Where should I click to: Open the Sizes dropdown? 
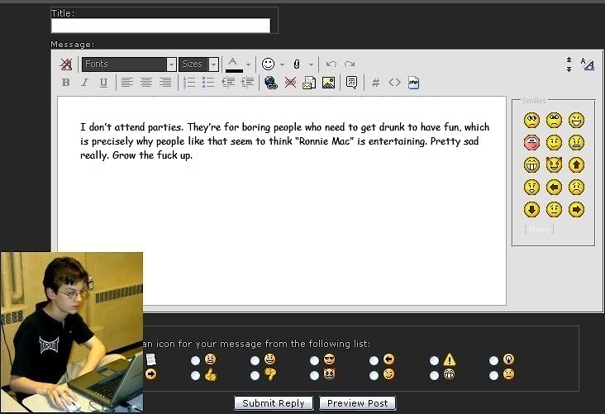(x=199, y=64)
